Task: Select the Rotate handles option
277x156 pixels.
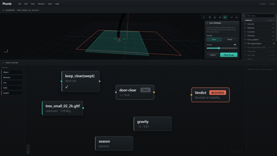Action: pos(230,40)
